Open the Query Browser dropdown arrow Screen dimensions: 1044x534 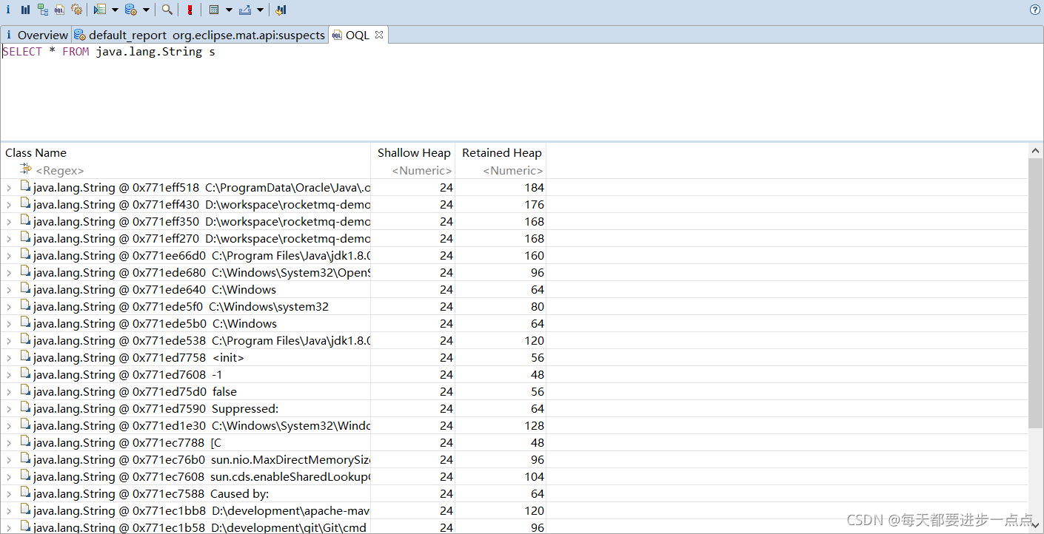(146, 10)
